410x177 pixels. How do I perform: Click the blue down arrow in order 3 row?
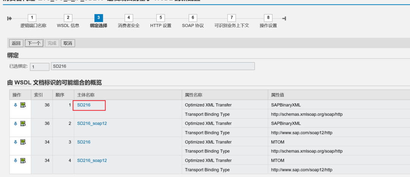pos(16,142)
